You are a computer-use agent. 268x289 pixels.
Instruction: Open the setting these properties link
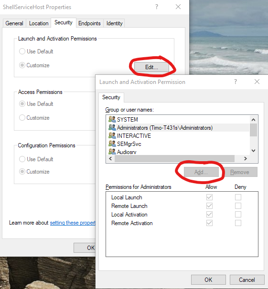(73, 223)
